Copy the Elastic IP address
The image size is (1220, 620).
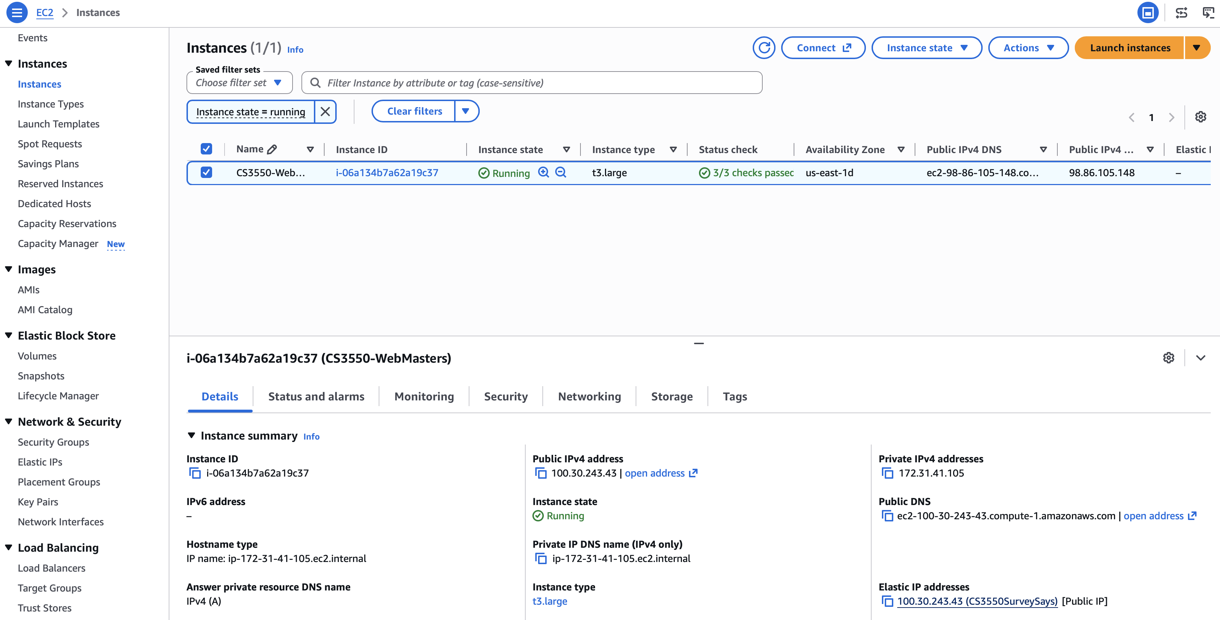(887, 601)
